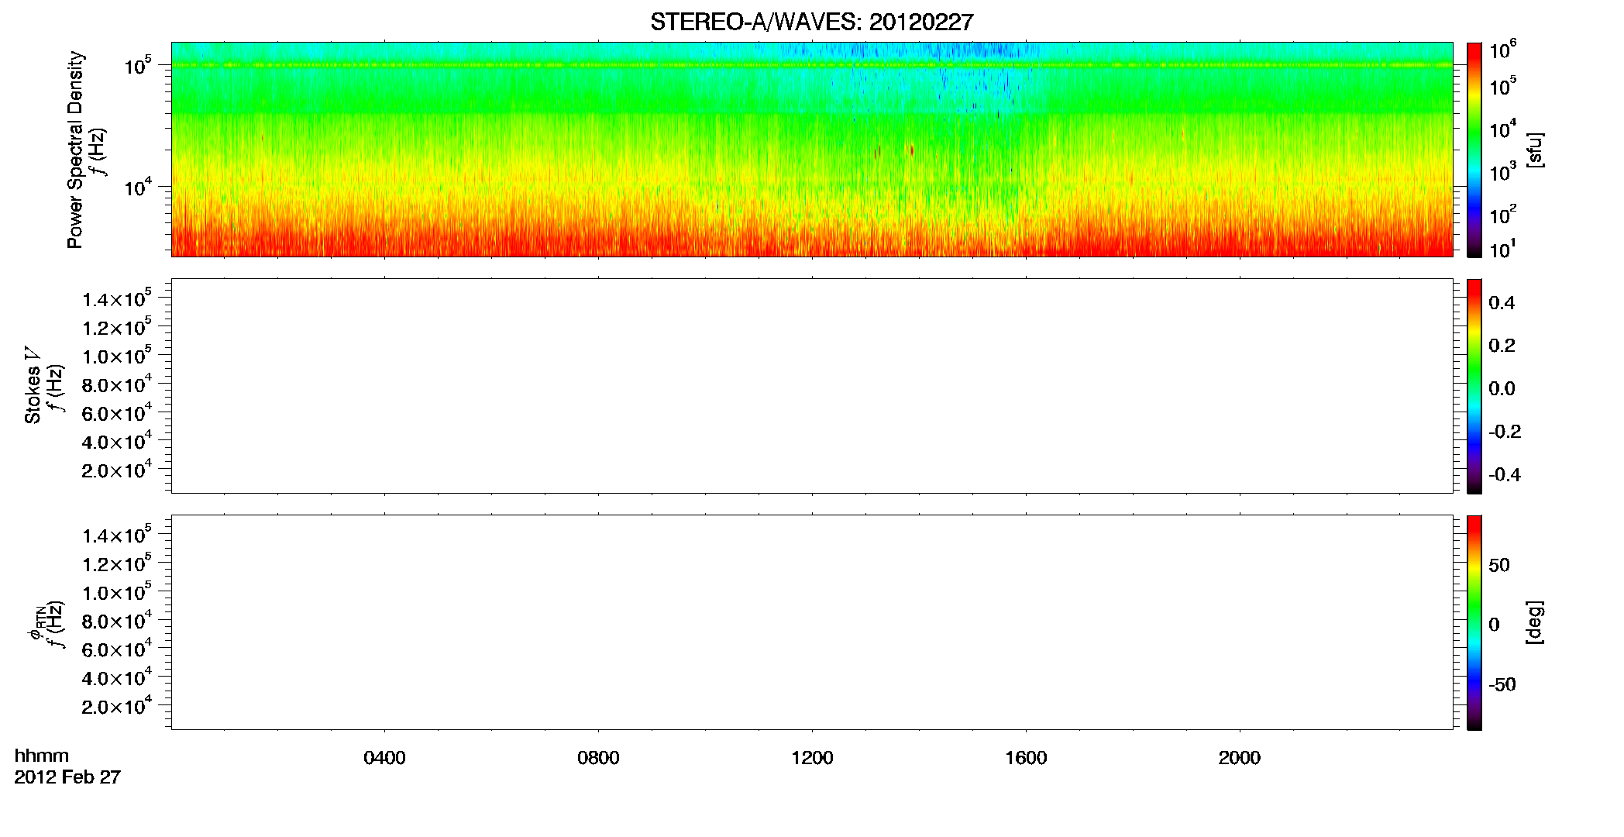Click the 1600 time tick label
Viewport: 1624px width, 837px height.
1026,758
